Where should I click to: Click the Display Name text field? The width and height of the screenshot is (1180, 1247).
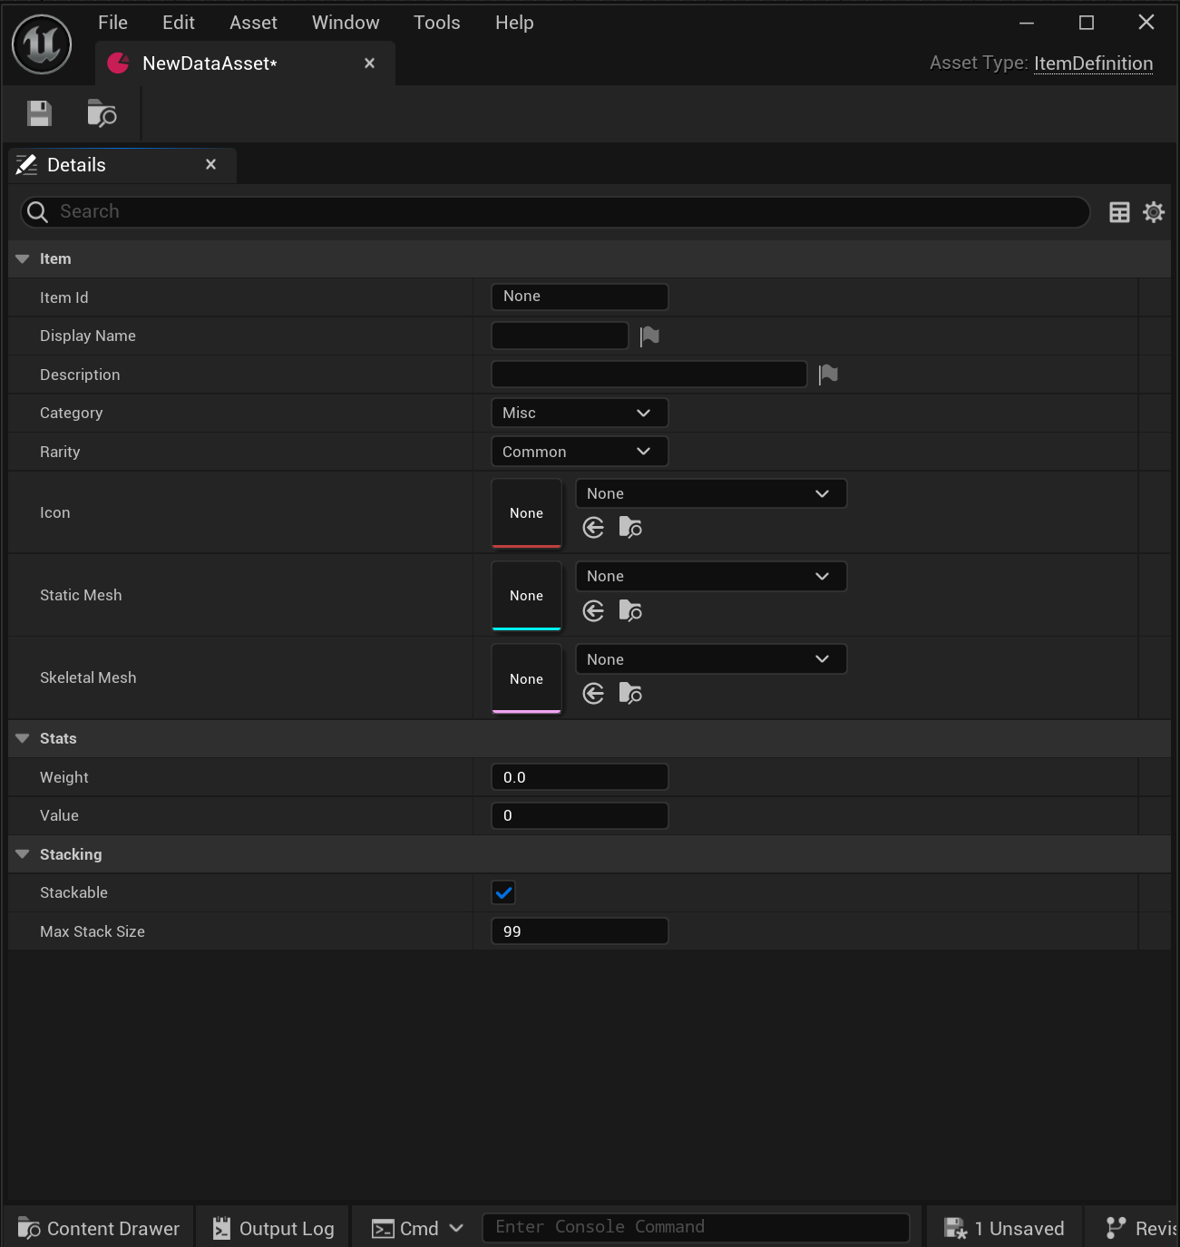click(x=560, y=336)
